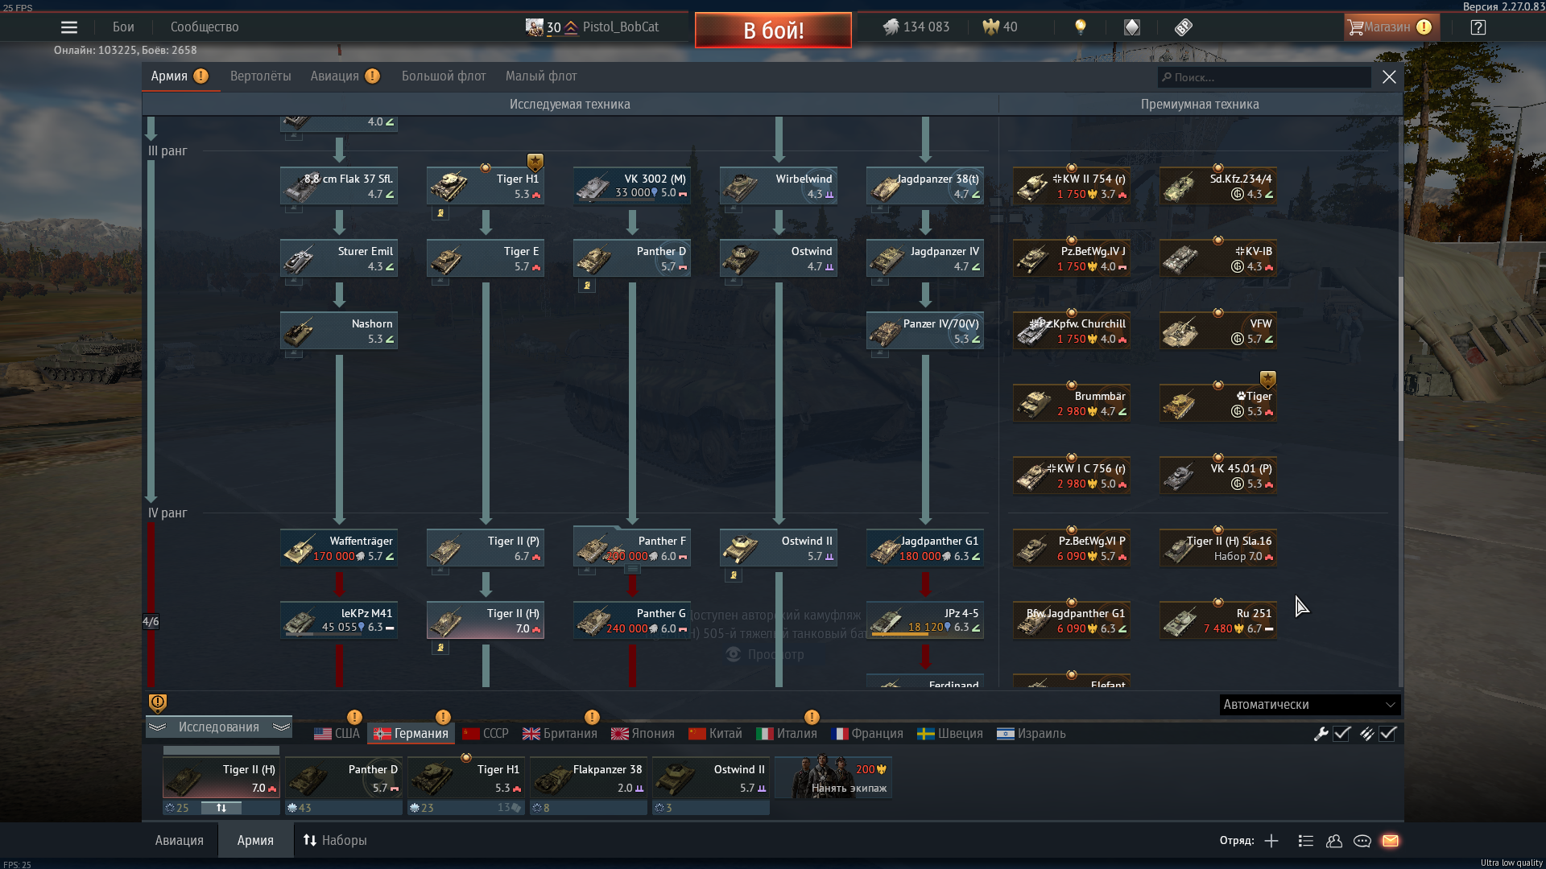
Task: Expand the Panther F vehicle group
Action: 633,570
